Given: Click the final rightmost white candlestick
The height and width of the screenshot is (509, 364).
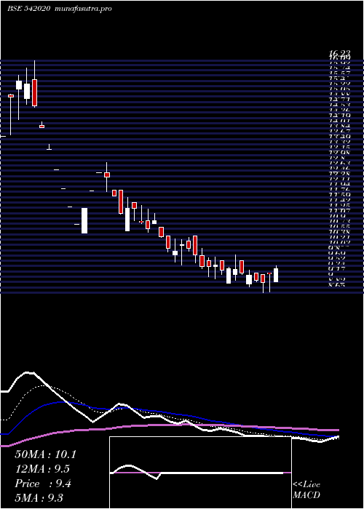Looking at the screenshot, I should coord(276,275).
